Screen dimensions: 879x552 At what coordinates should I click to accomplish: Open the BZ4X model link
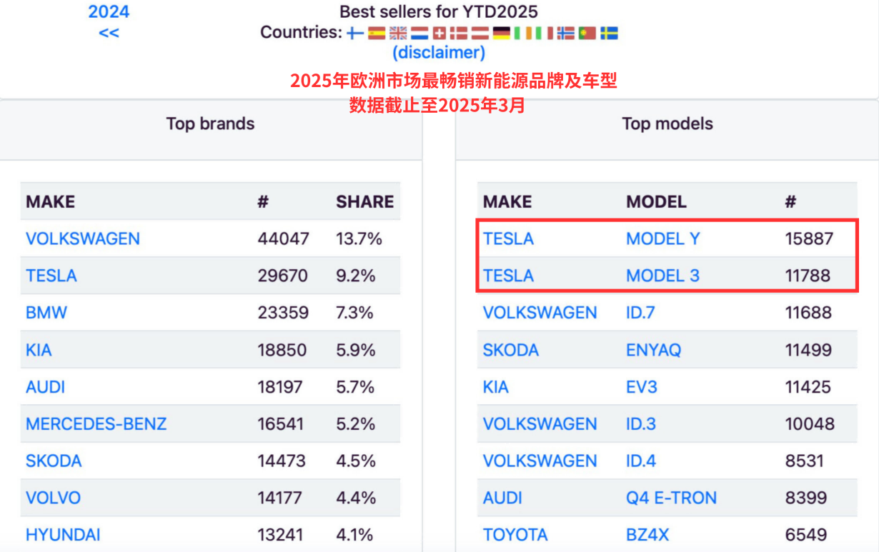(647, 535)
